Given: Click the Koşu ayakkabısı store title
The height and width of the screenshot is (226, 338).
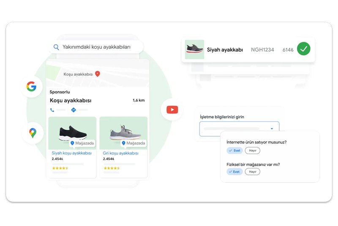Looking at the screenshot, I should pyautogui.click(x=71, y=100).
